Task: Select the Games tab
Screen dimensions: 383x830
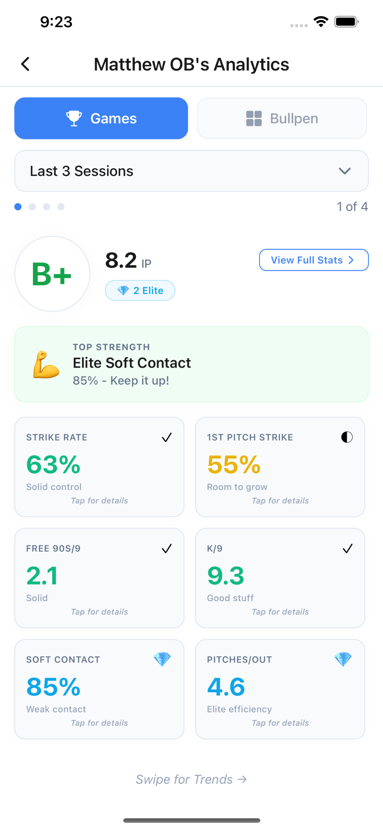Action: coord(101,118)
